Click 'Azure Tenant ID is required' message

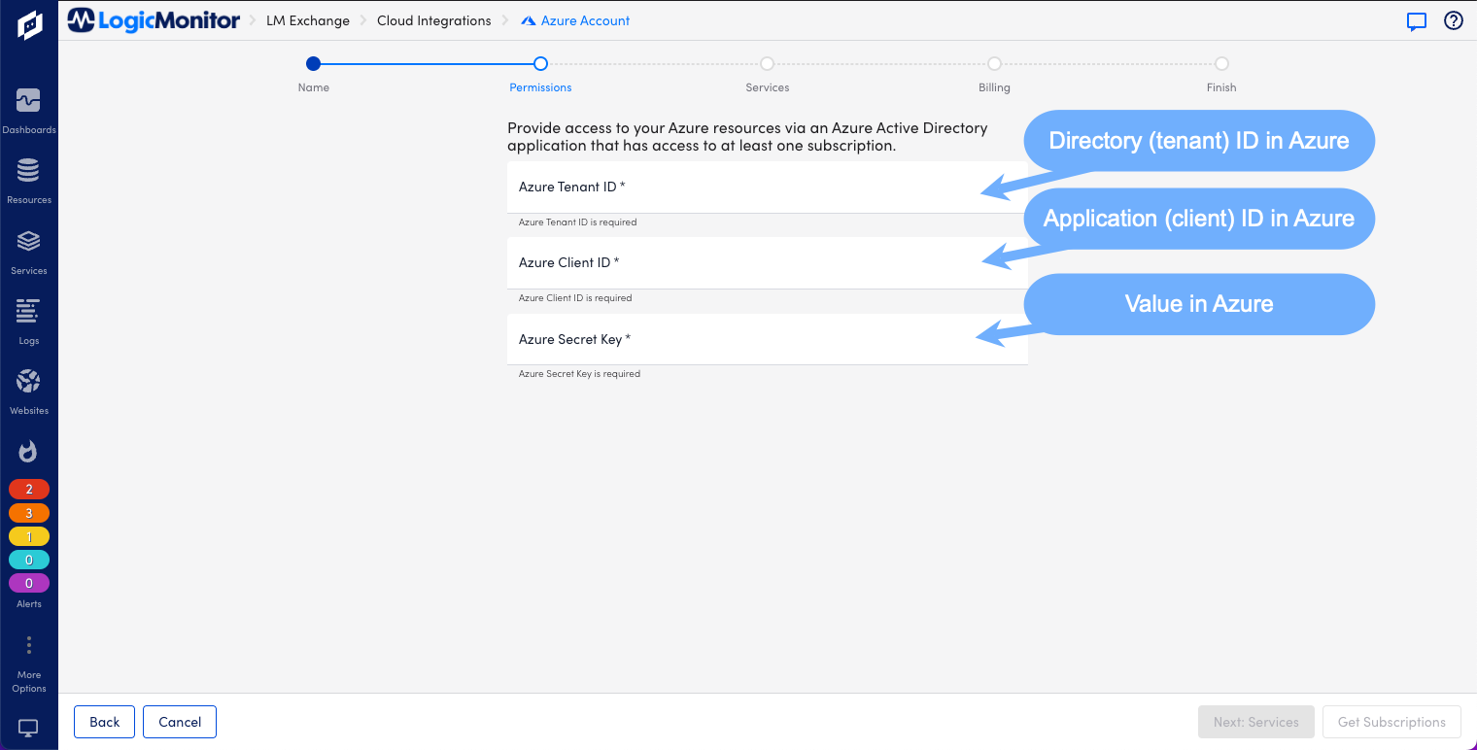(577, 222)
